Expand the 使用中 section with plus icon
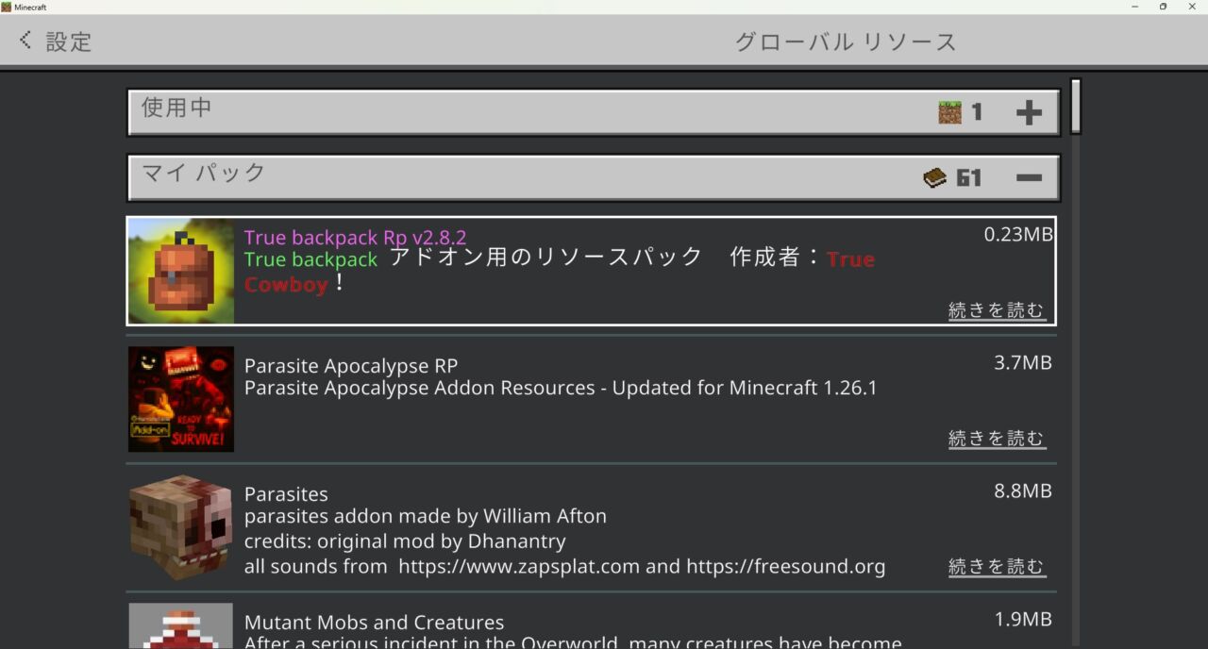 (1029, 113)
